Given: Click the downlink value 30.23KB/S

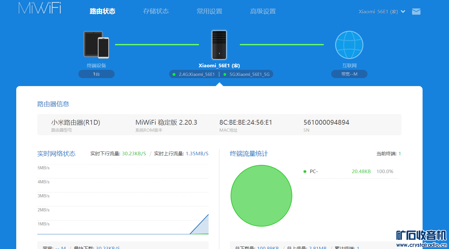Looking at the screenshot, I should coord(134,154).
